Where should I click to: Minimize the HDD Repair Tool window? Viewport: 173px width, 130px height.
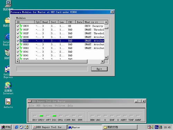[x=136, y=101]
